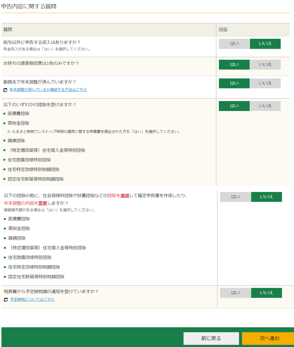
Task: Select いいえ for 予定納税額 notice from tax office
Action: pos(266,293)
